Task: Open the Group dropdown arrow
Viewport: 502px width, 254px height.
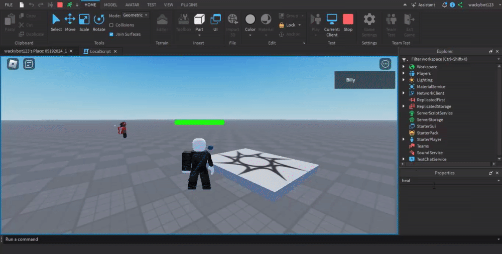Action: point(303,16)
